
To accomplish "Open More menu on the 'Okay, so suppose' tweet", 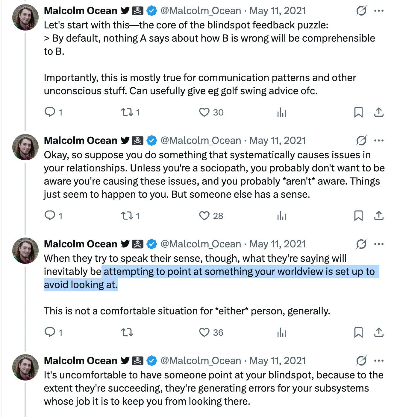I will pos(379,141).
